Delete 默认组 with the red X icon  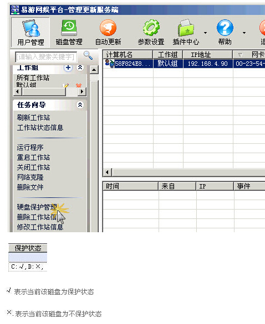(x=79, y=86)
